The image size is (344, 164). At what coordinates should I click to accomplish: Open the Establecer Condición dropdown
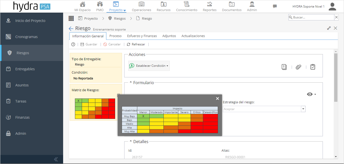149,66
